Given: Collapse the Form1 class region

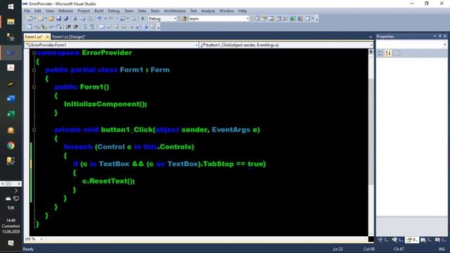Looking at the screenshot, I should pyautogui.click(x=34, y=70).
